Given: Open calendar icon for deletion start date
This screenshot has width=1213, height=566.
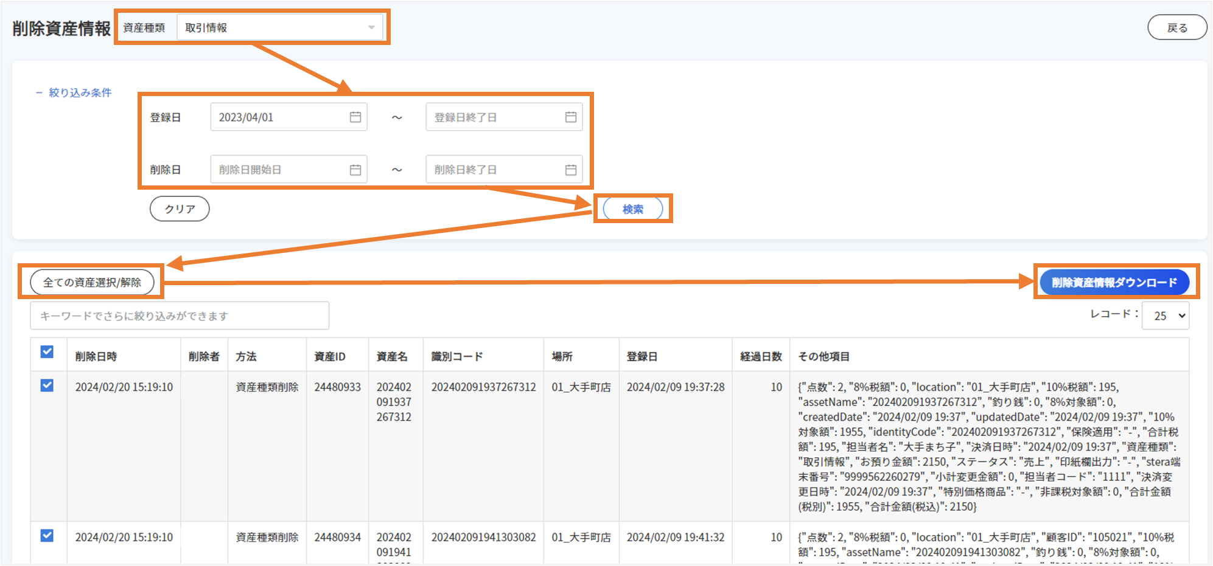Looking at the screenshot, I should point(355,170).
